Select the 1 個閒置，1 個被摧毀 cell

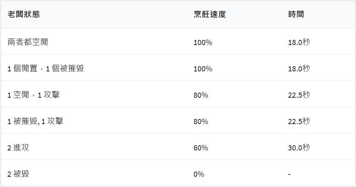tap(46, 68)
